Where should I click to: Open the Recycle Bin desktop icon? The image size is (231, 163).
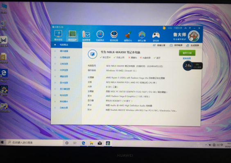(3, 25)
